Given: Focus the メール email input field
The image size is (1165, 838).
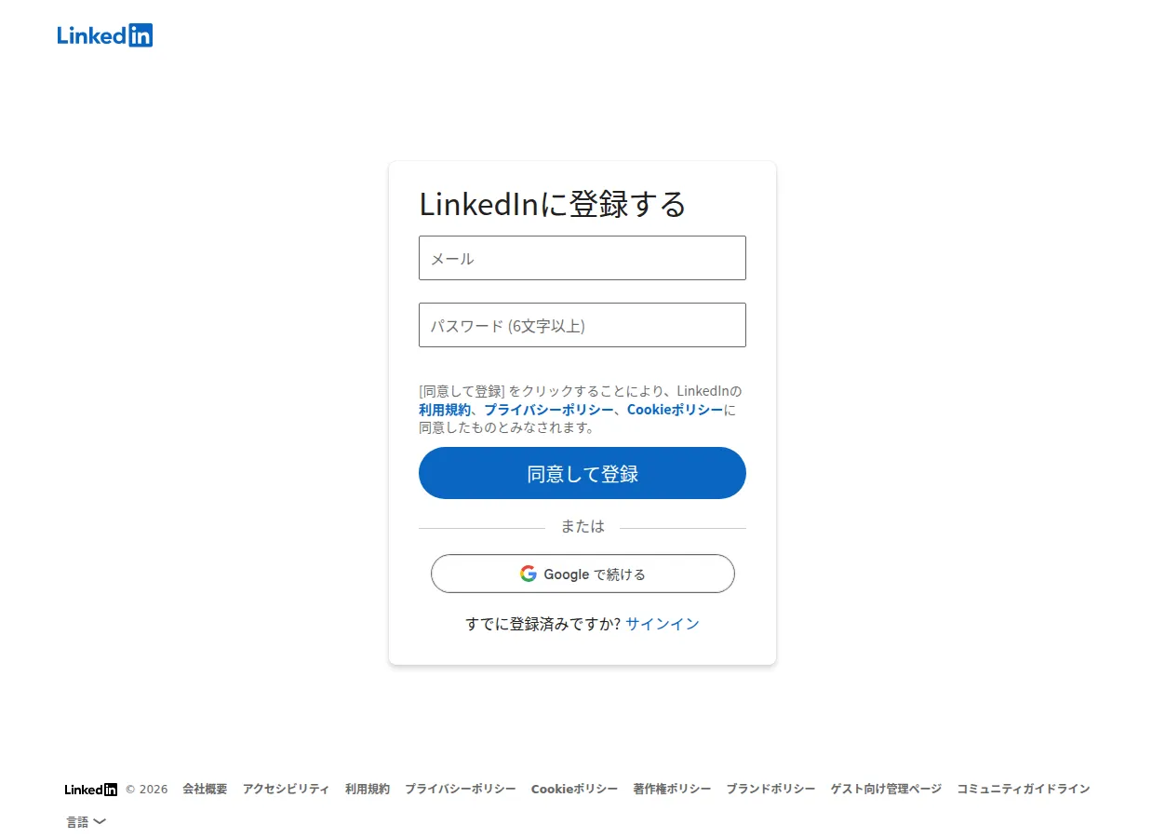Looking at the screenshot, I should [x=582, y=258].
